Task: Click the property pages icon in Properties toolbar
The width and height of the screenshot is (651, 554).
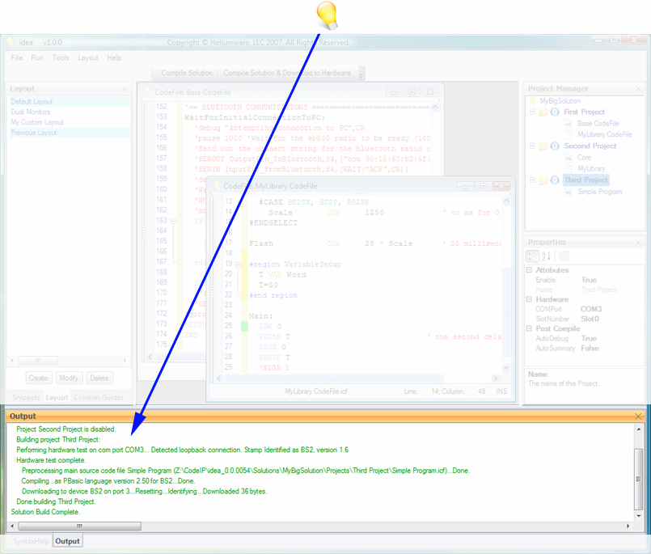Action: [x=564, y=256]
